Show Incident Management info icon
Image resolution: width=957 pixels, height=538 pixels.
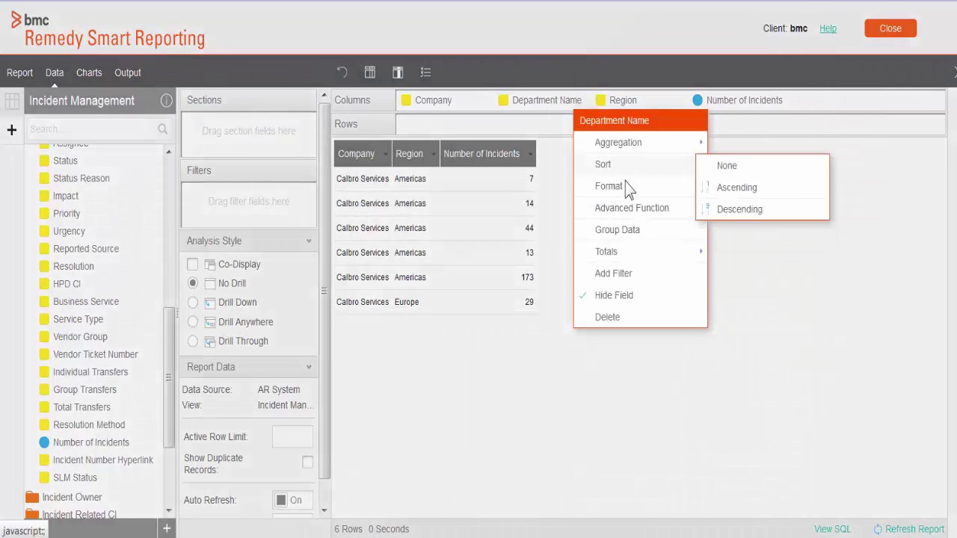[x=166, y=100]
